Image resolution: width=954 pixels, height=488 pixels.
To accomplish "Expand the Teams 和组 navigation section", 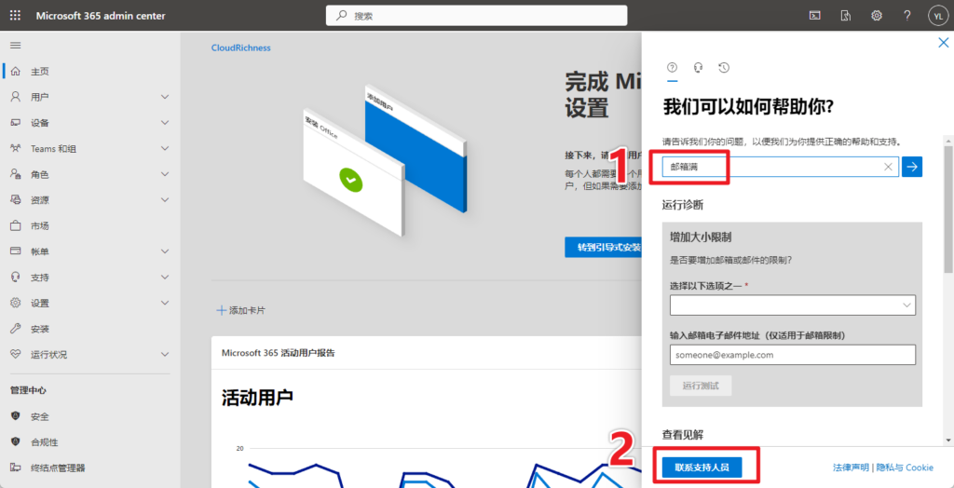I will point(165,148).
